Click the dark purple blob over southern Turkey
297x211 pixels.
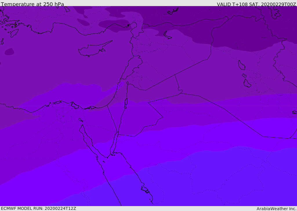click(x=115, y=25)
